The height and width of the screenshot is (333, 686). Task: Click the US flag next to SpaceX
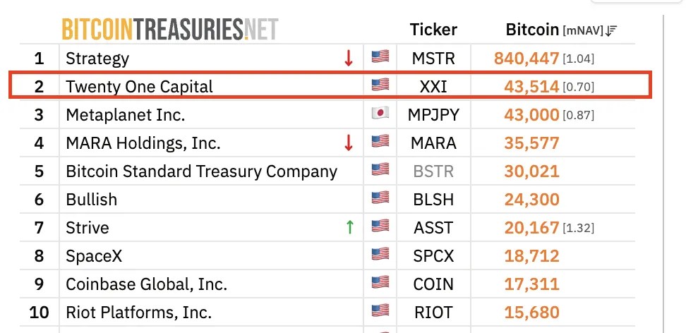(380, 255)
